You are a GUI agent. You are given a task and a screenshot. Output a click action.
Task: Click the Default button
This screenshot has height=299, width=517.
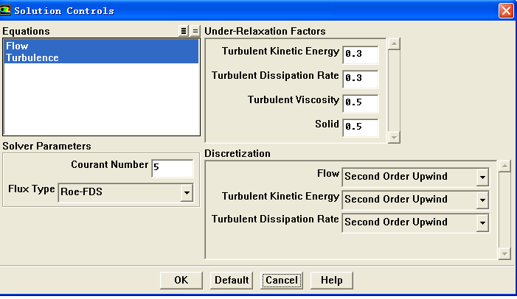232,281
